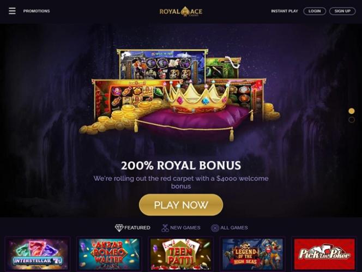Select the second empty carousel dot
Image resolution: width=362 pixels, height=272 pixels.
(x=352, y=119)
